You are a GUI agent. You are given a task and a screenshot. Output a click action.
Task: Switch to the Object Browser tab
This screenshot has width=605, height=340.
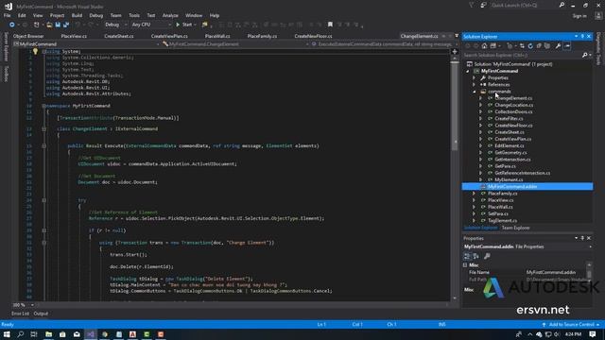28,36
